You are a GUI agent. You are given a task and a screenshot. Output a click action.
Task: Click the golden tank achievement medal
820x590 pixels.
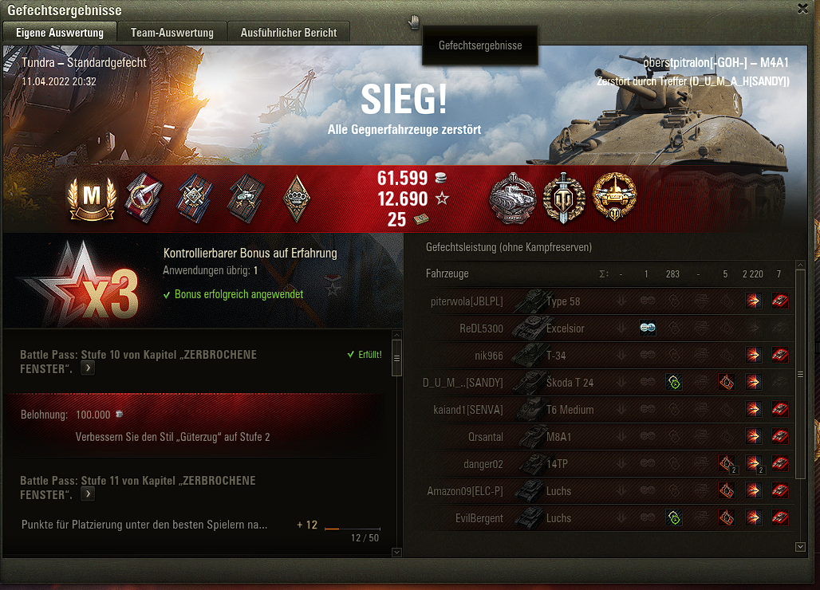tap(614, 197)
